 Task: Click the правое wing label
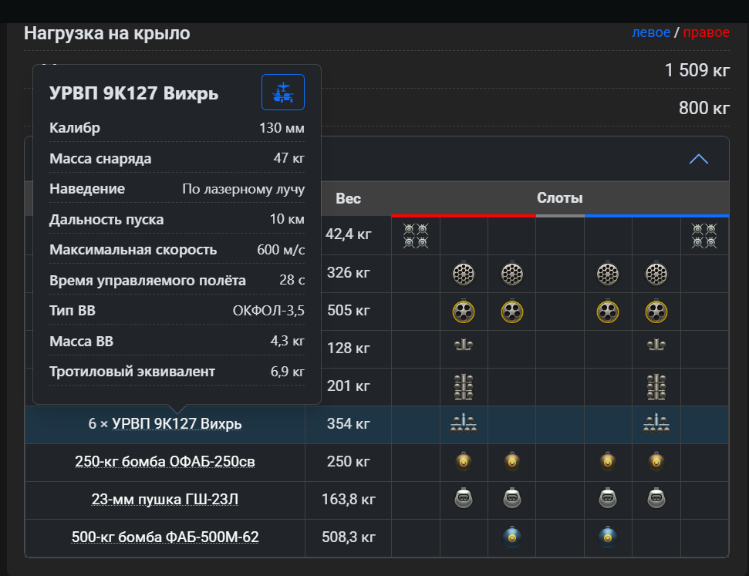(x=706, y=32)
